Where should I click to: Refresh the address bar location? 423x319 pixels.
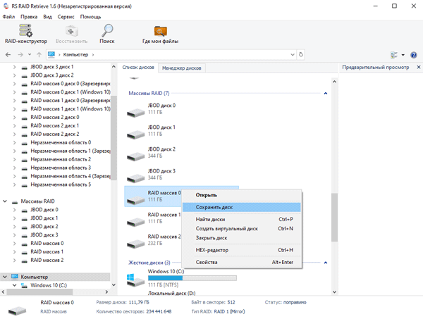pyautogui.click(x=301, y=55)
